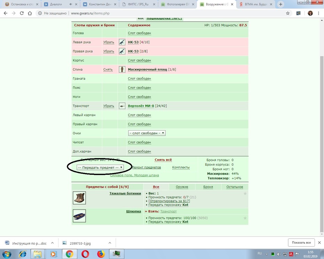Click Убрать for the Левая рука slot

coord(109,42)
